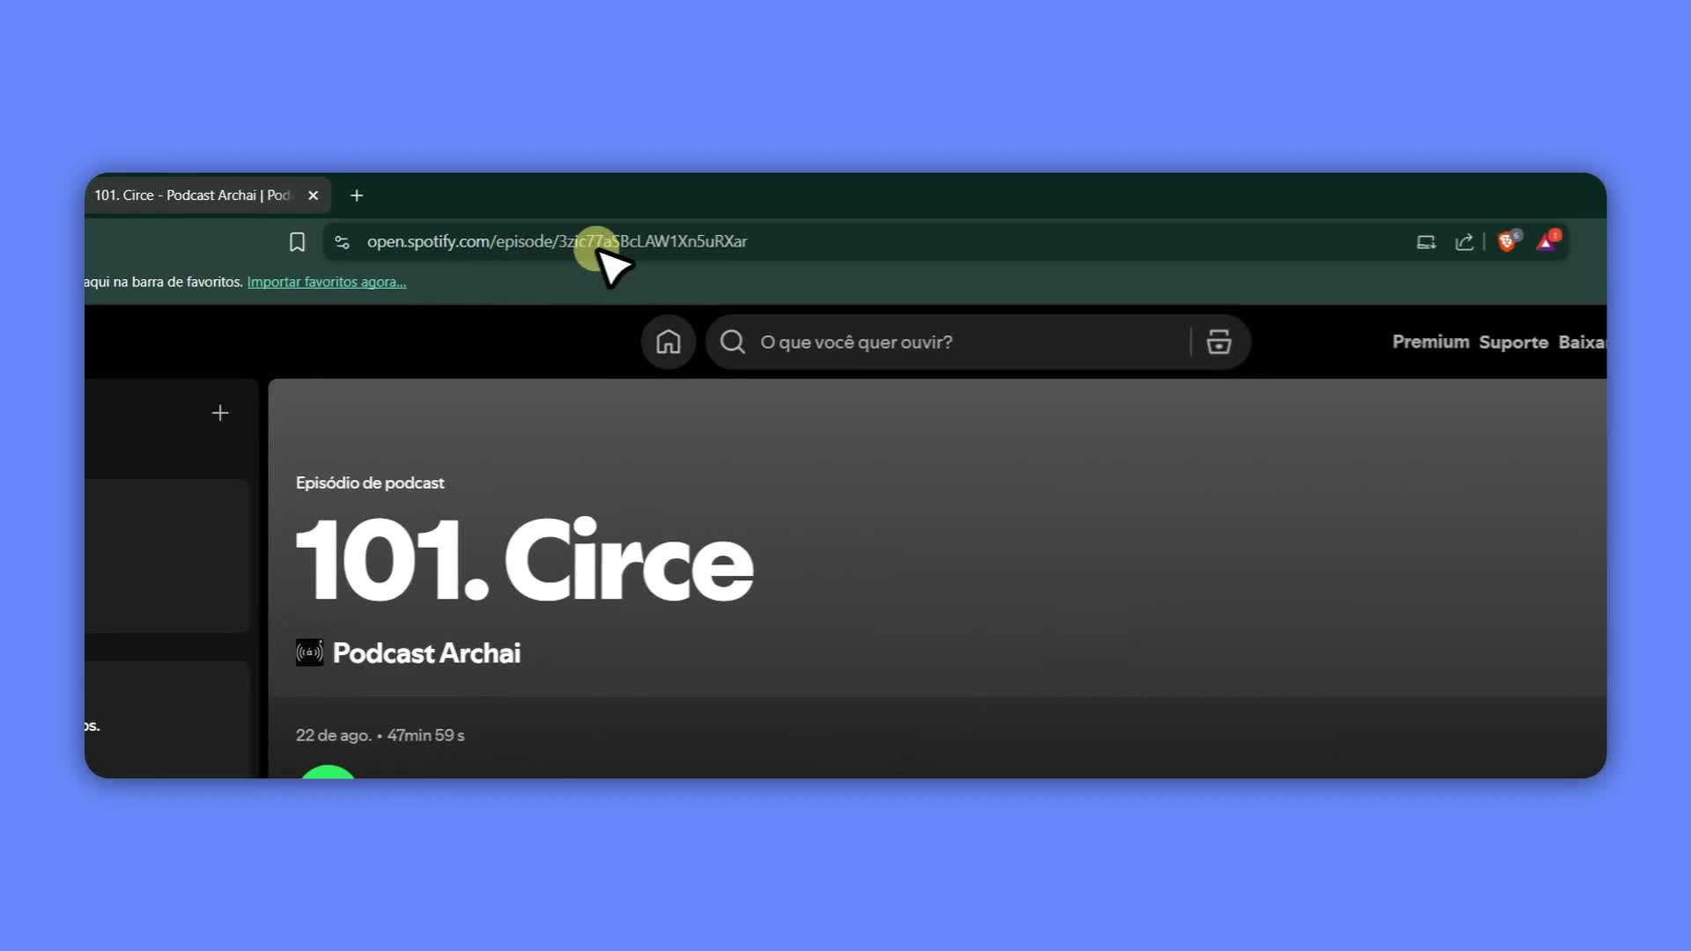Open the Premium menu item
Viewport: 1691px width, 951px height.
1430,342
